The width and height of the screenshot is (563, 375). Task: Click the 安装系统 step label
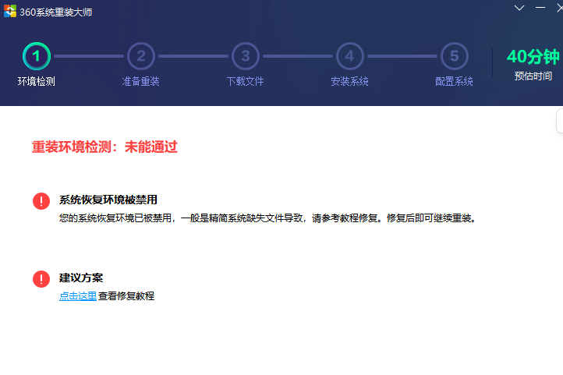pos(349,81)
